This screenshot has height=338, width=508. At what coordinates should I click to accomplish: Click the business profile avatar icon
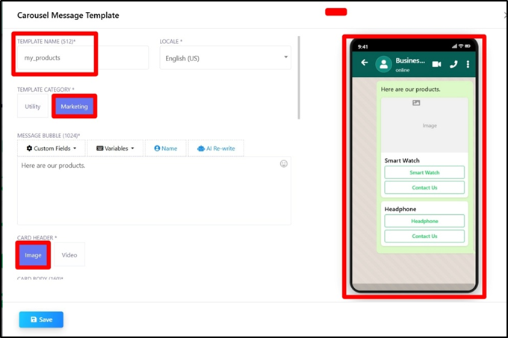click(385, 64)
